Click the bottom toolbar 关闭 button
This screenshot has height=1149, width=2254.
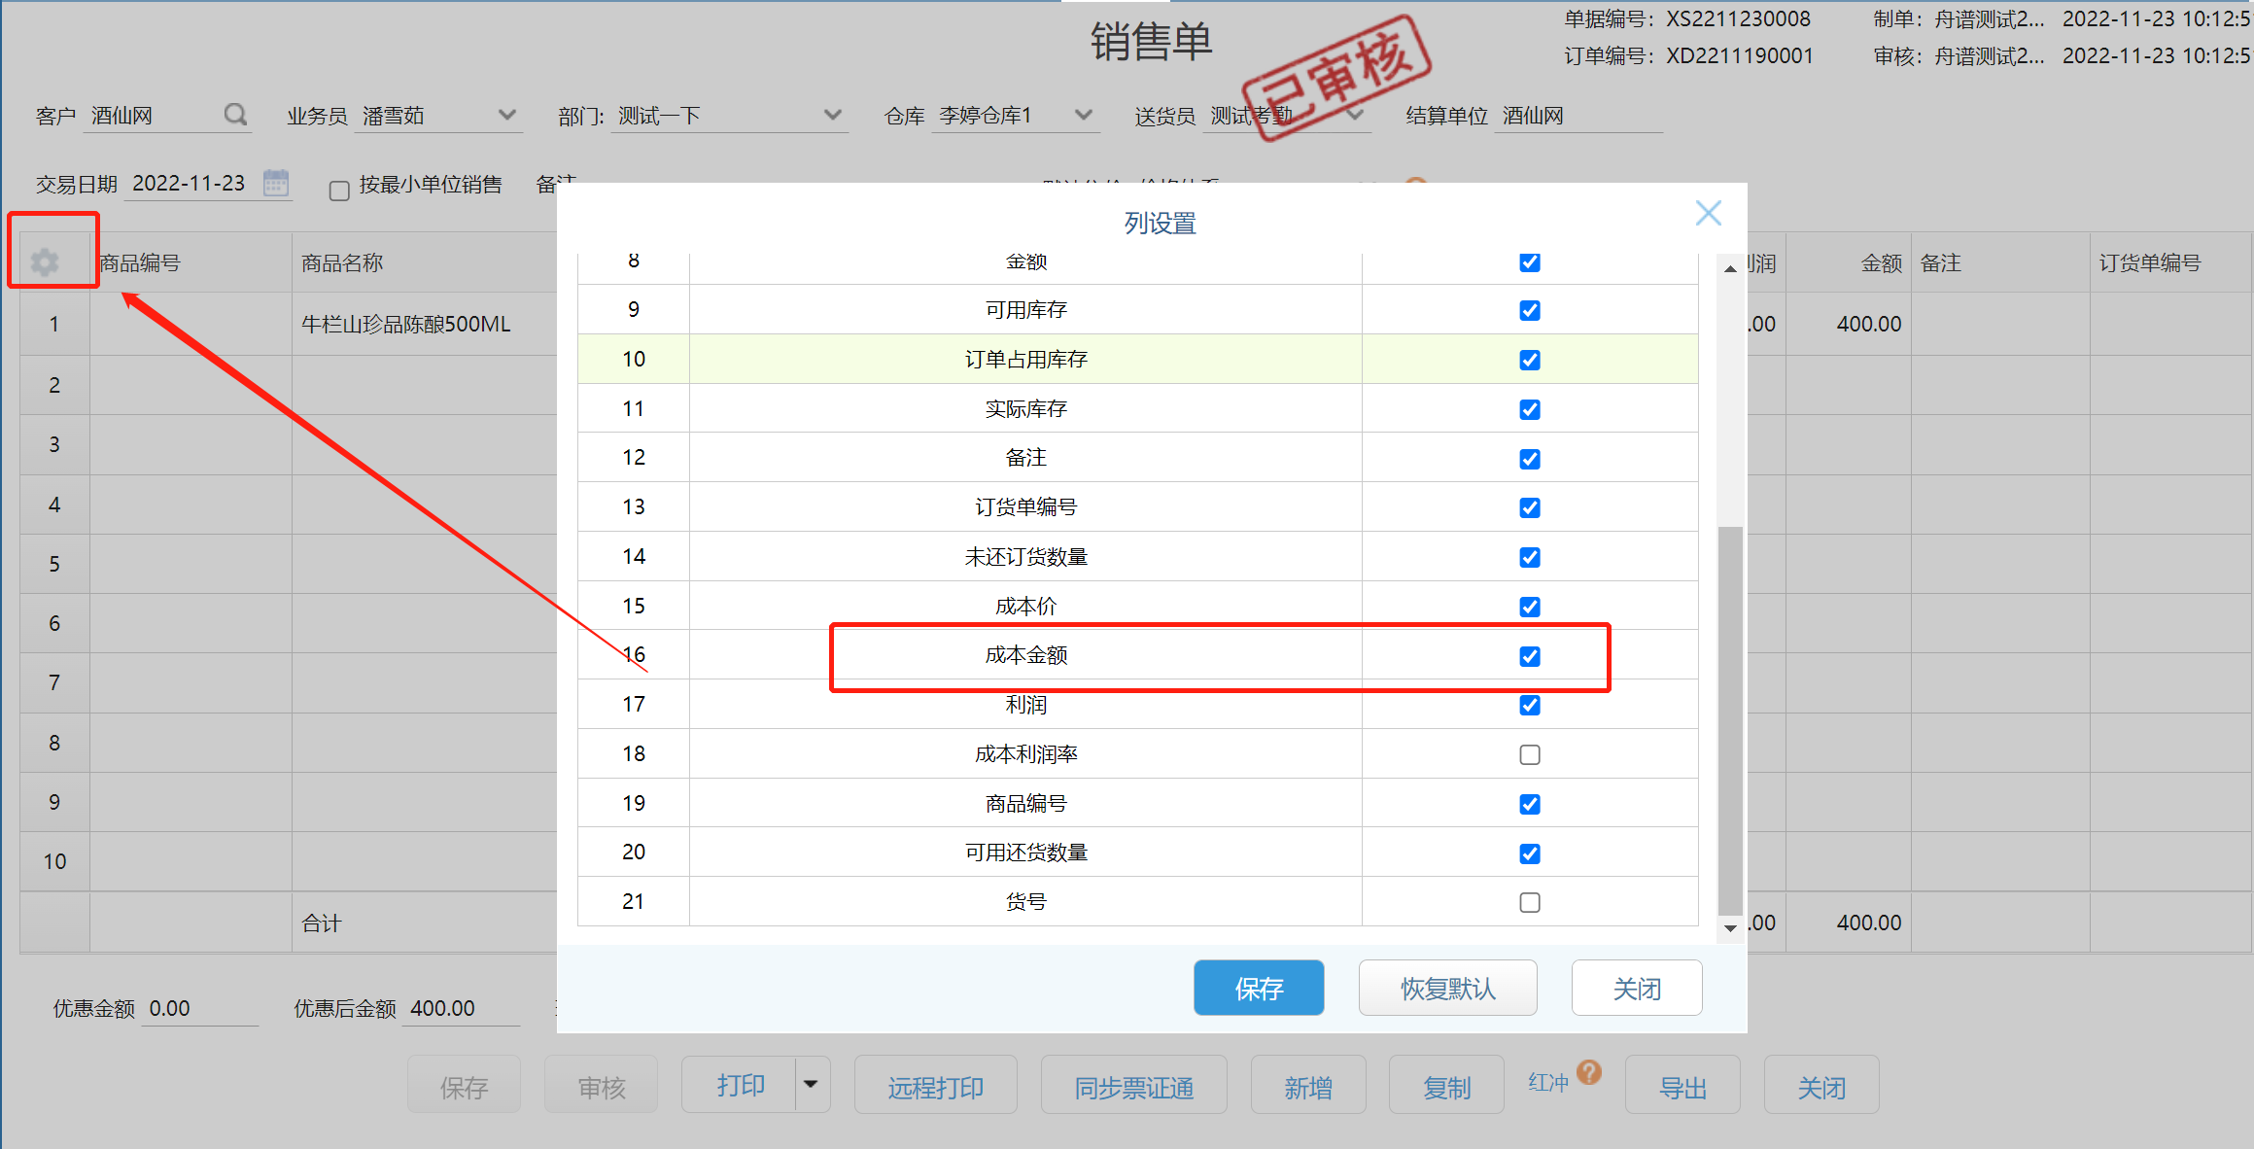[x=1821, y=1085]
